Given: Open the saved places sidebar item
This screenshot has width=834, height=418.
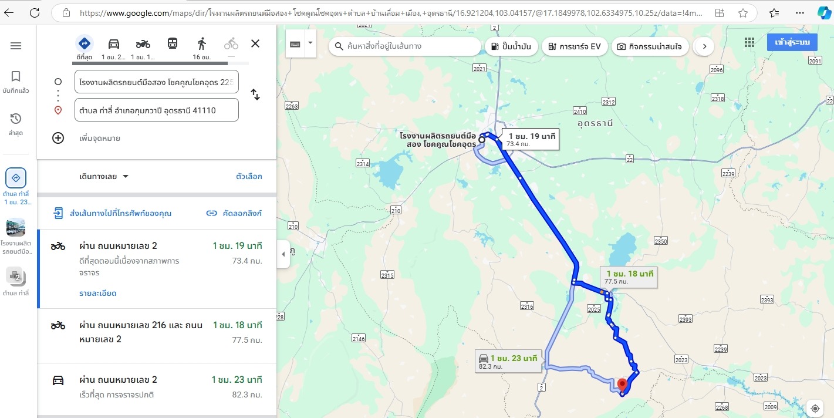Looking at the screenshot, I should [x=16, y=82].
